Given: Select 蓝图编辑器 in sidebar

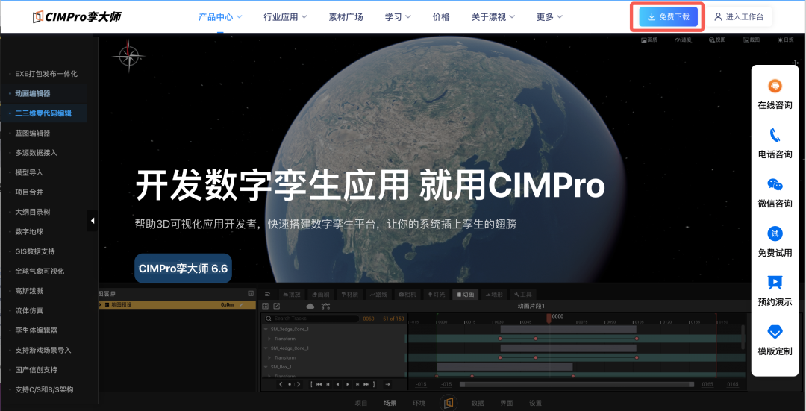Looking at the screenshot, I should click(x=33, y=133).
